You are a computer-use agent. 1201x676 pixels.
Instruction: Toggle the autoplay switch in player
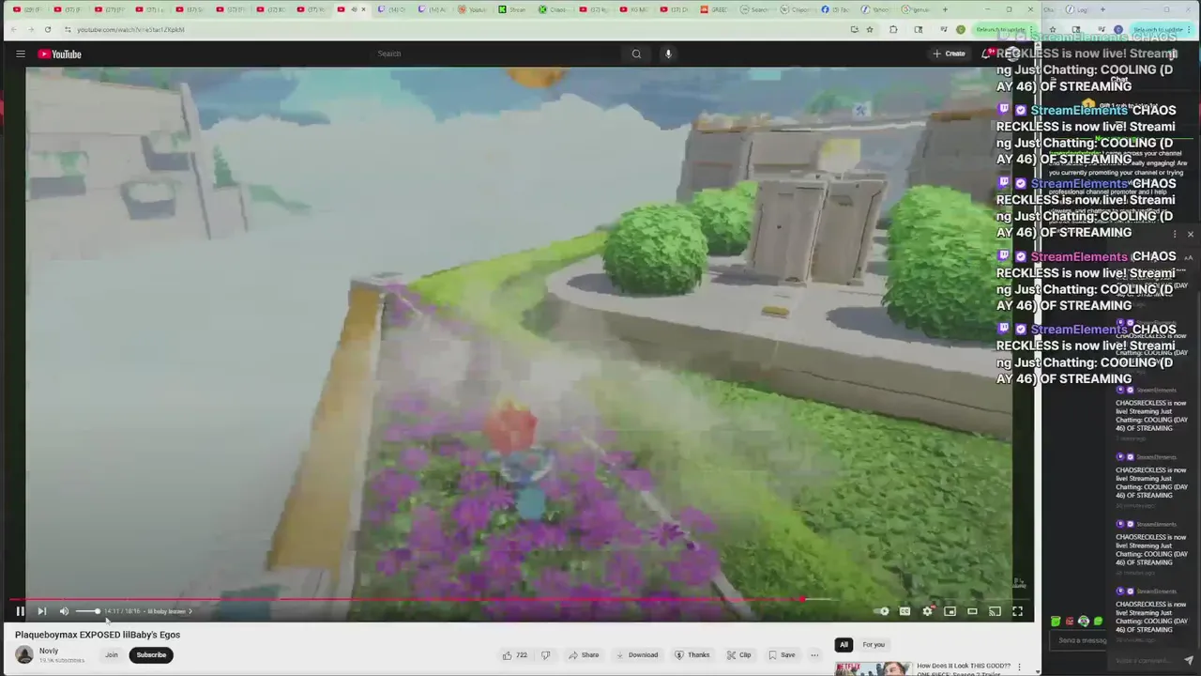[x=881, y=611]
